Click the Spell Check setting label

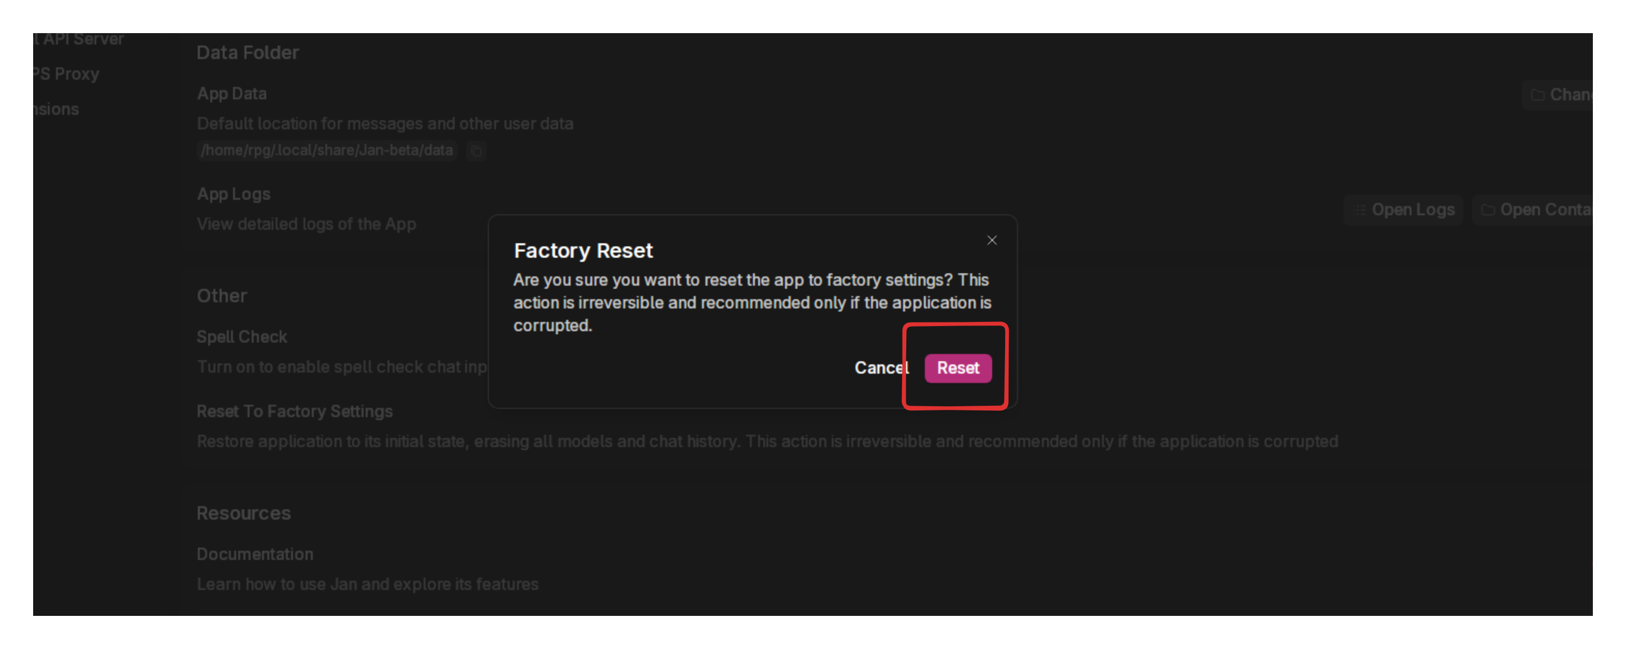click(242, 337)
